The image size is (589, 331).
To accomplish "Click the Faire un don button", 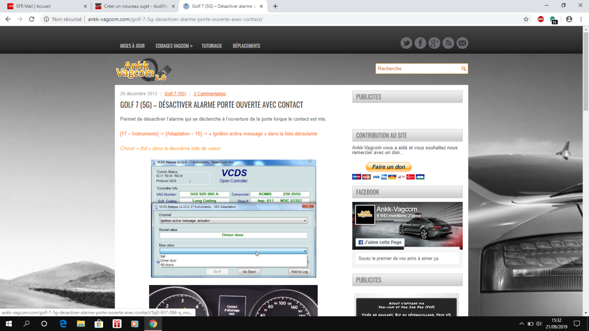I will pos(389,167).
